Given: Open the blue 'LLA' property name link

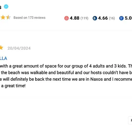Looking at the screenshot, I should click(x=4, y=58).
